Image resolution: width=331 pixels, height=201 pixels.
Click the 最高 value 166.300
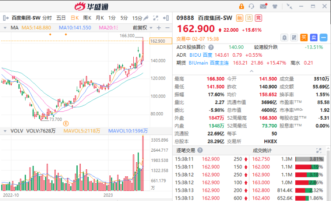[x=215, y=79]
